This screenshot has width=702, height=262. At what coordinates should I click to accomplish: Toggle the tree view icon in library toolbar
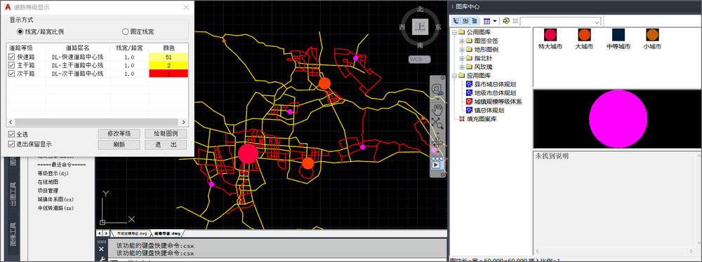(x=456, y=21)
